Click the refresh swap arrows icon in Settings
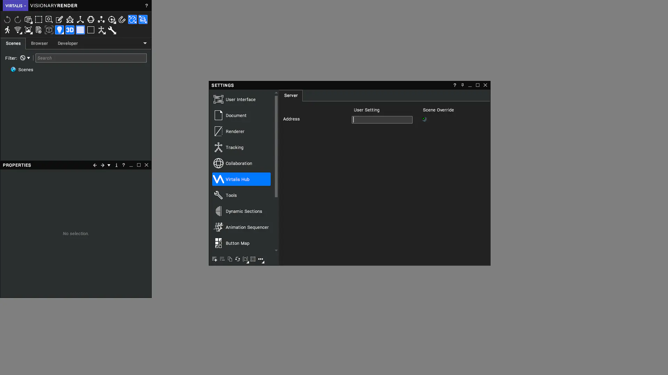This screenshot has height=375, width=668. click(x=238, y=259)
